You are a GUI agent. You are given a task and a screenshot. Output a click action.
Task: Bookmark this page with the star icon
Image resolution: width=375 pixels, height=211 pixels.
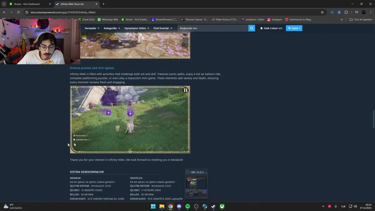[x=322, y=12]
